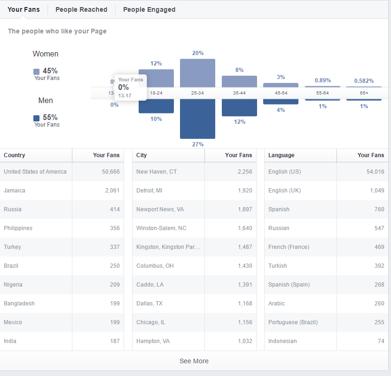Click the Men legend color swatch
The width and height of the screenshot is (391, 376).
[x=37, y=118]
